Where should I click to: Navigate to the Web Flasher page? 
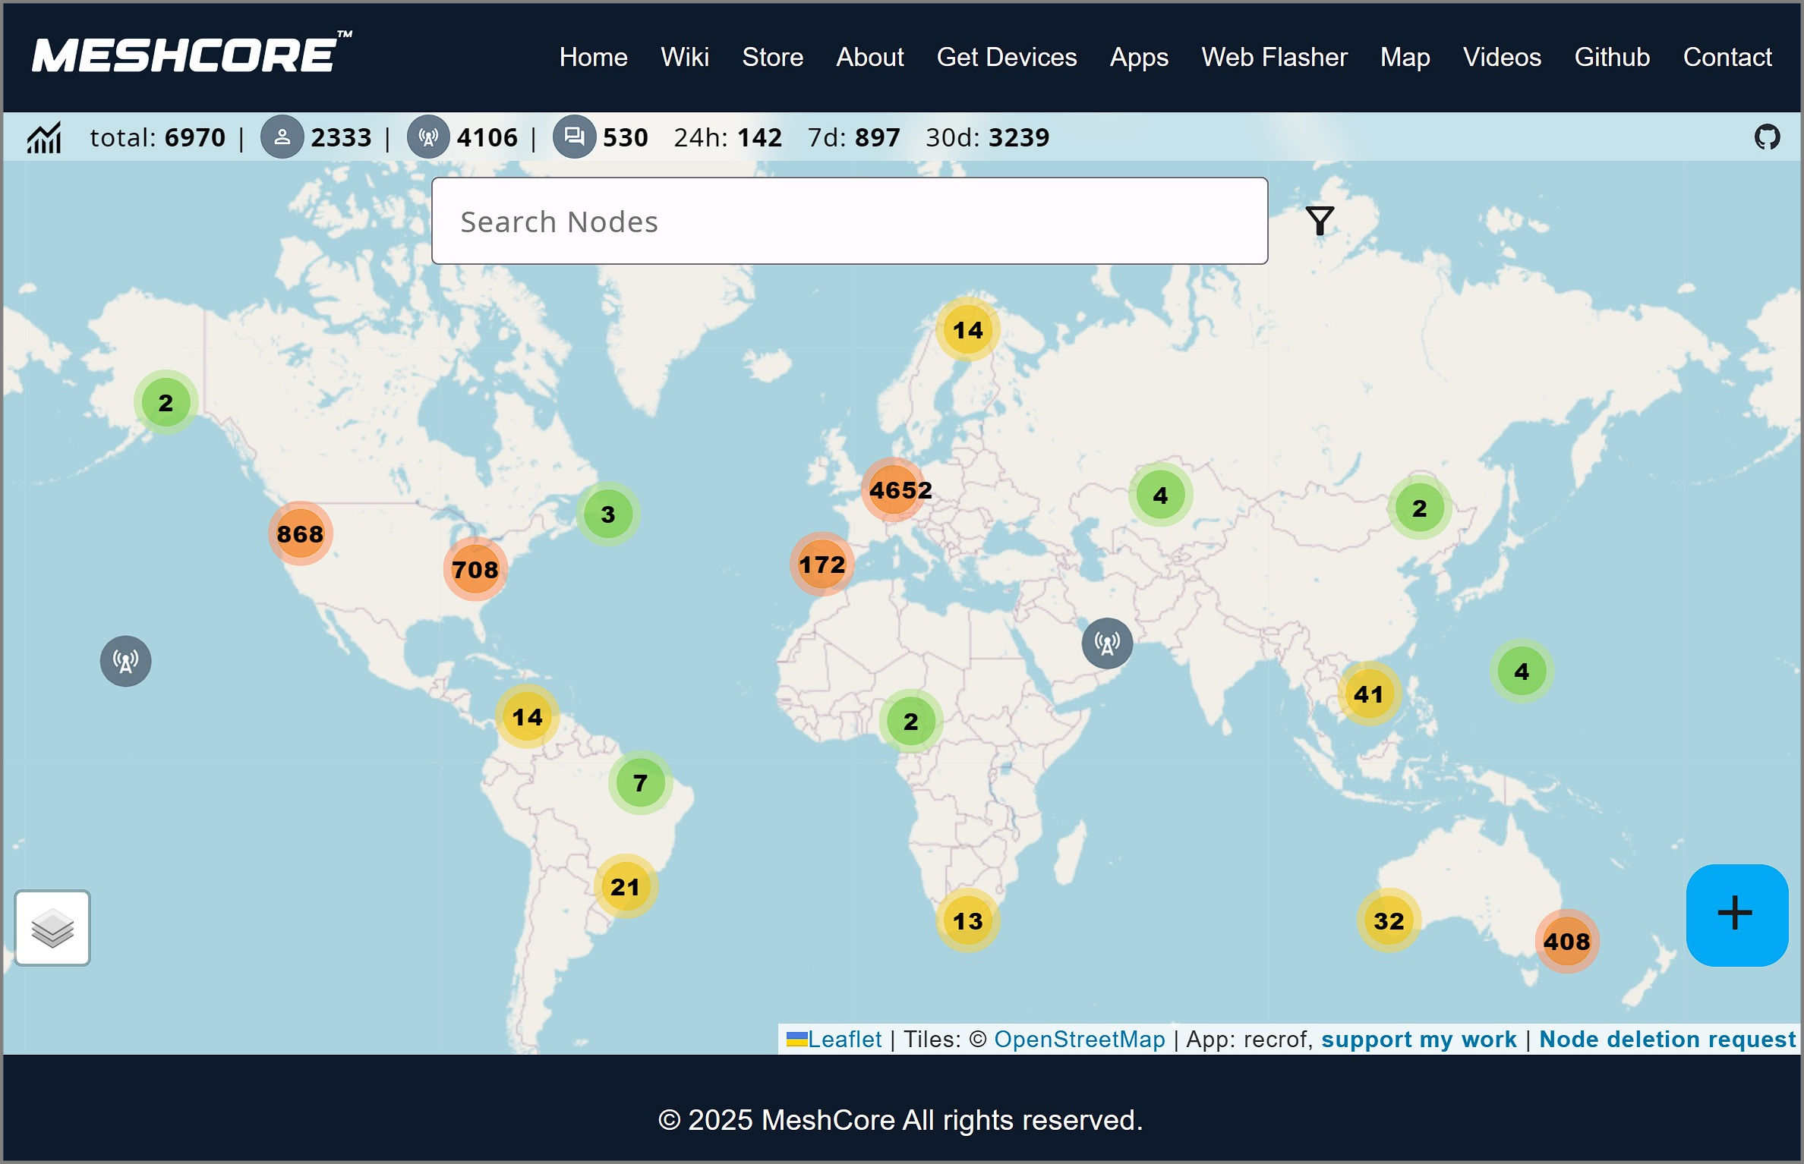point(1274,57)
